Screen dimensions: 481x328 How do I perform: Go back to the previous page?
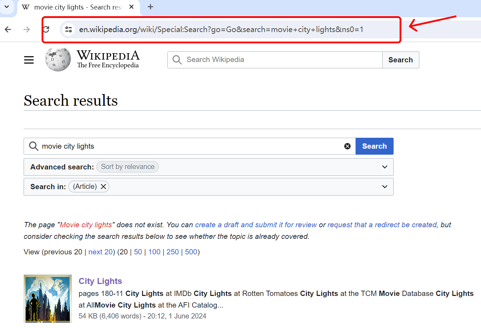click(x=8, y=29)
